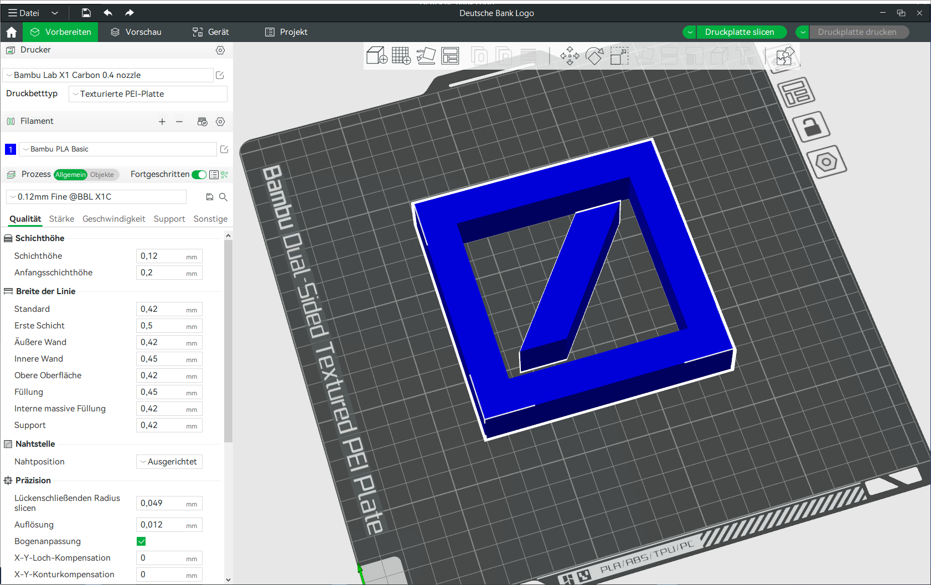931x585 pixels.
Task: Go to the Home screen
Action: (11, 32)
